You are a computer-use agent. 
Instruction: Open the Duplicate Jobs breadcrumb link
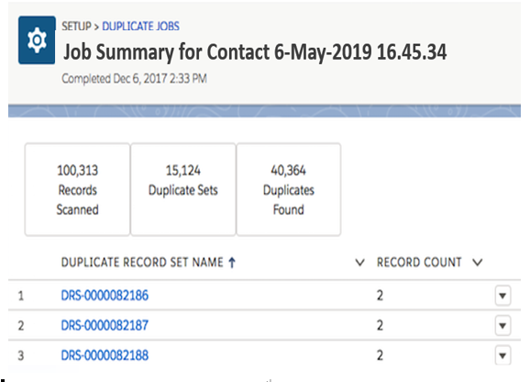pos(140,27)
